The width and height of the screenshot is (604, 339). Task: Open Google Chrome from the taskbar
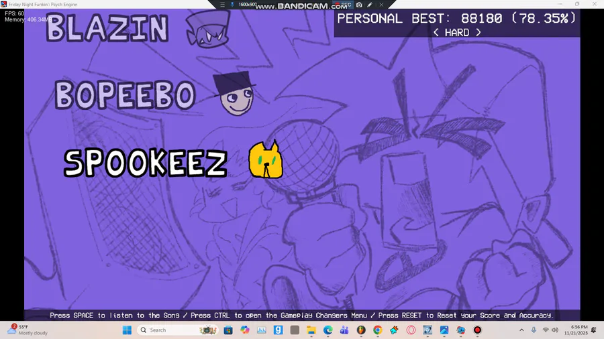point(377,330)
